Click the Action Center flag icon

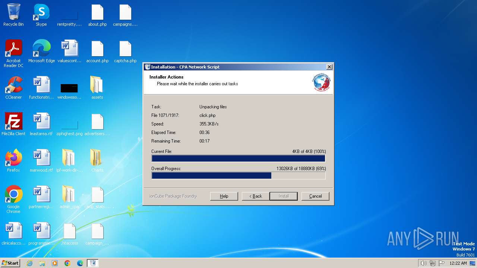point(442,263)
